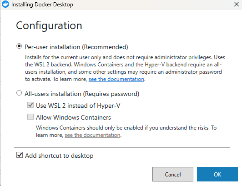Uncheck the Add shortcut to desktop checkbox
Viewport: 242px width, 186px height.
[x=20, y=155]
